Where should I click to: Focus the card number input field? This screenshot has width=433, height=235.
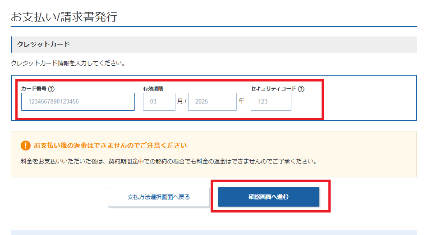[x=78, y=102]
